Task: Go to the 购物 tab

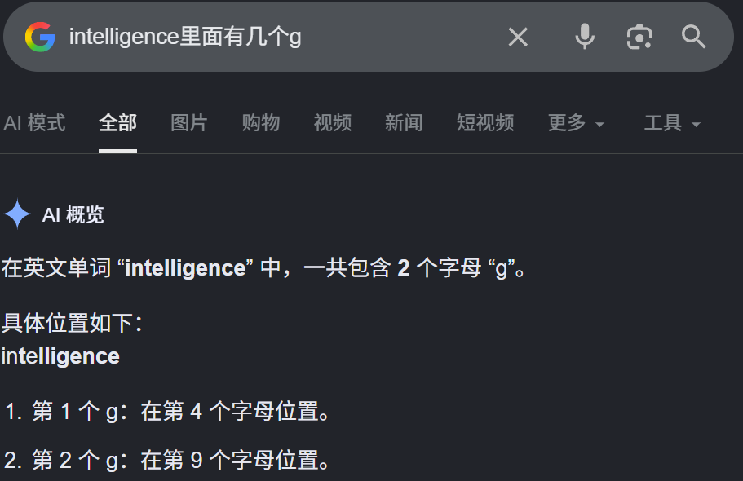Action: tap(261, 123)
